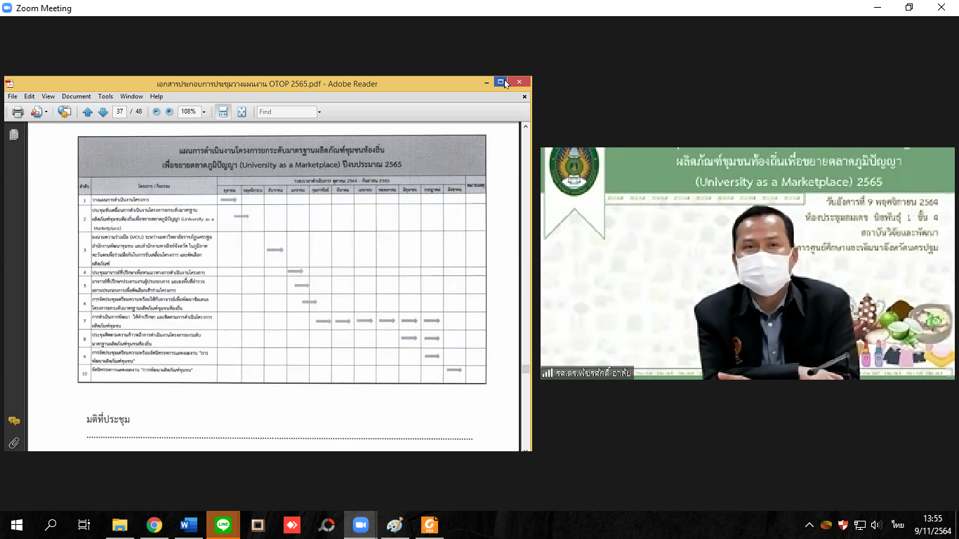959x539 pixels.
Task: Click the zoom in plus icon
Action: point(169,112)
